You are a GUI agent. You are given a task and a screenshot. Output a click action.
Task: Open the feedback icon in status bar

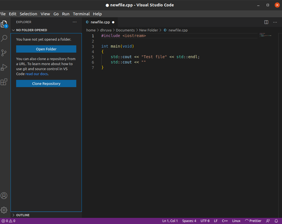pos(268,221)
